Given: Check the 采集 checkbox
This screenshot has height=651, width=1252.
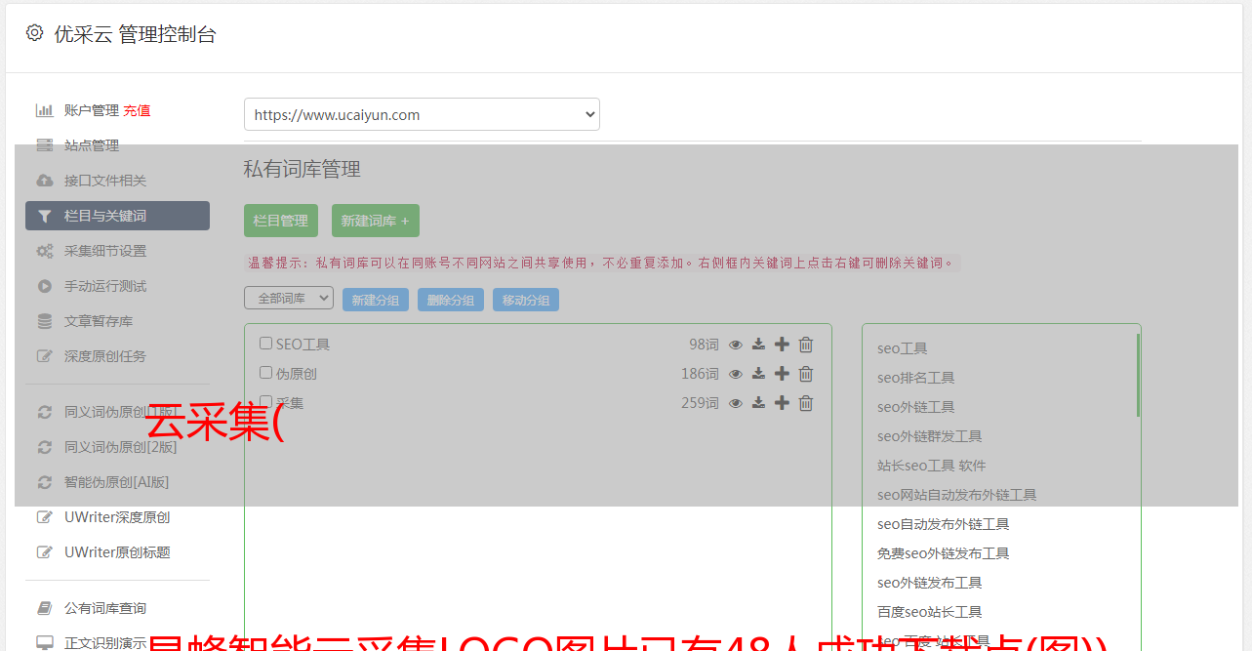Looking at the screenshot, I should pyautogui.click(x=265, y=402).
